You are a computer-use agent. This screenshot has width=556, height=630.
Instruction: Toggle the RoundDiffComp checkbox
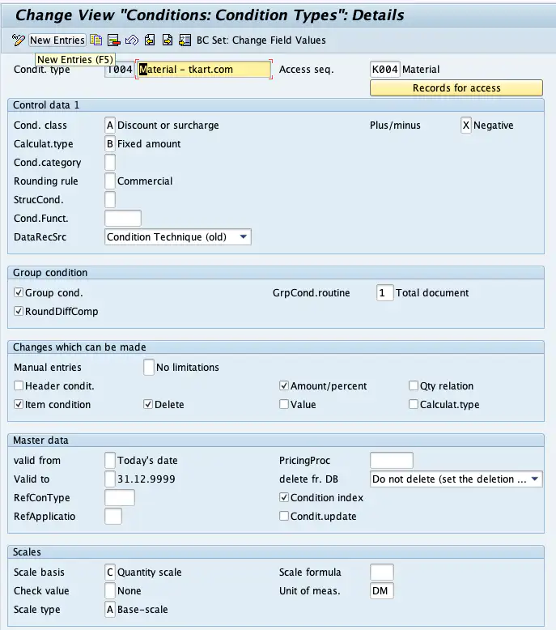(x=19, y=311)
